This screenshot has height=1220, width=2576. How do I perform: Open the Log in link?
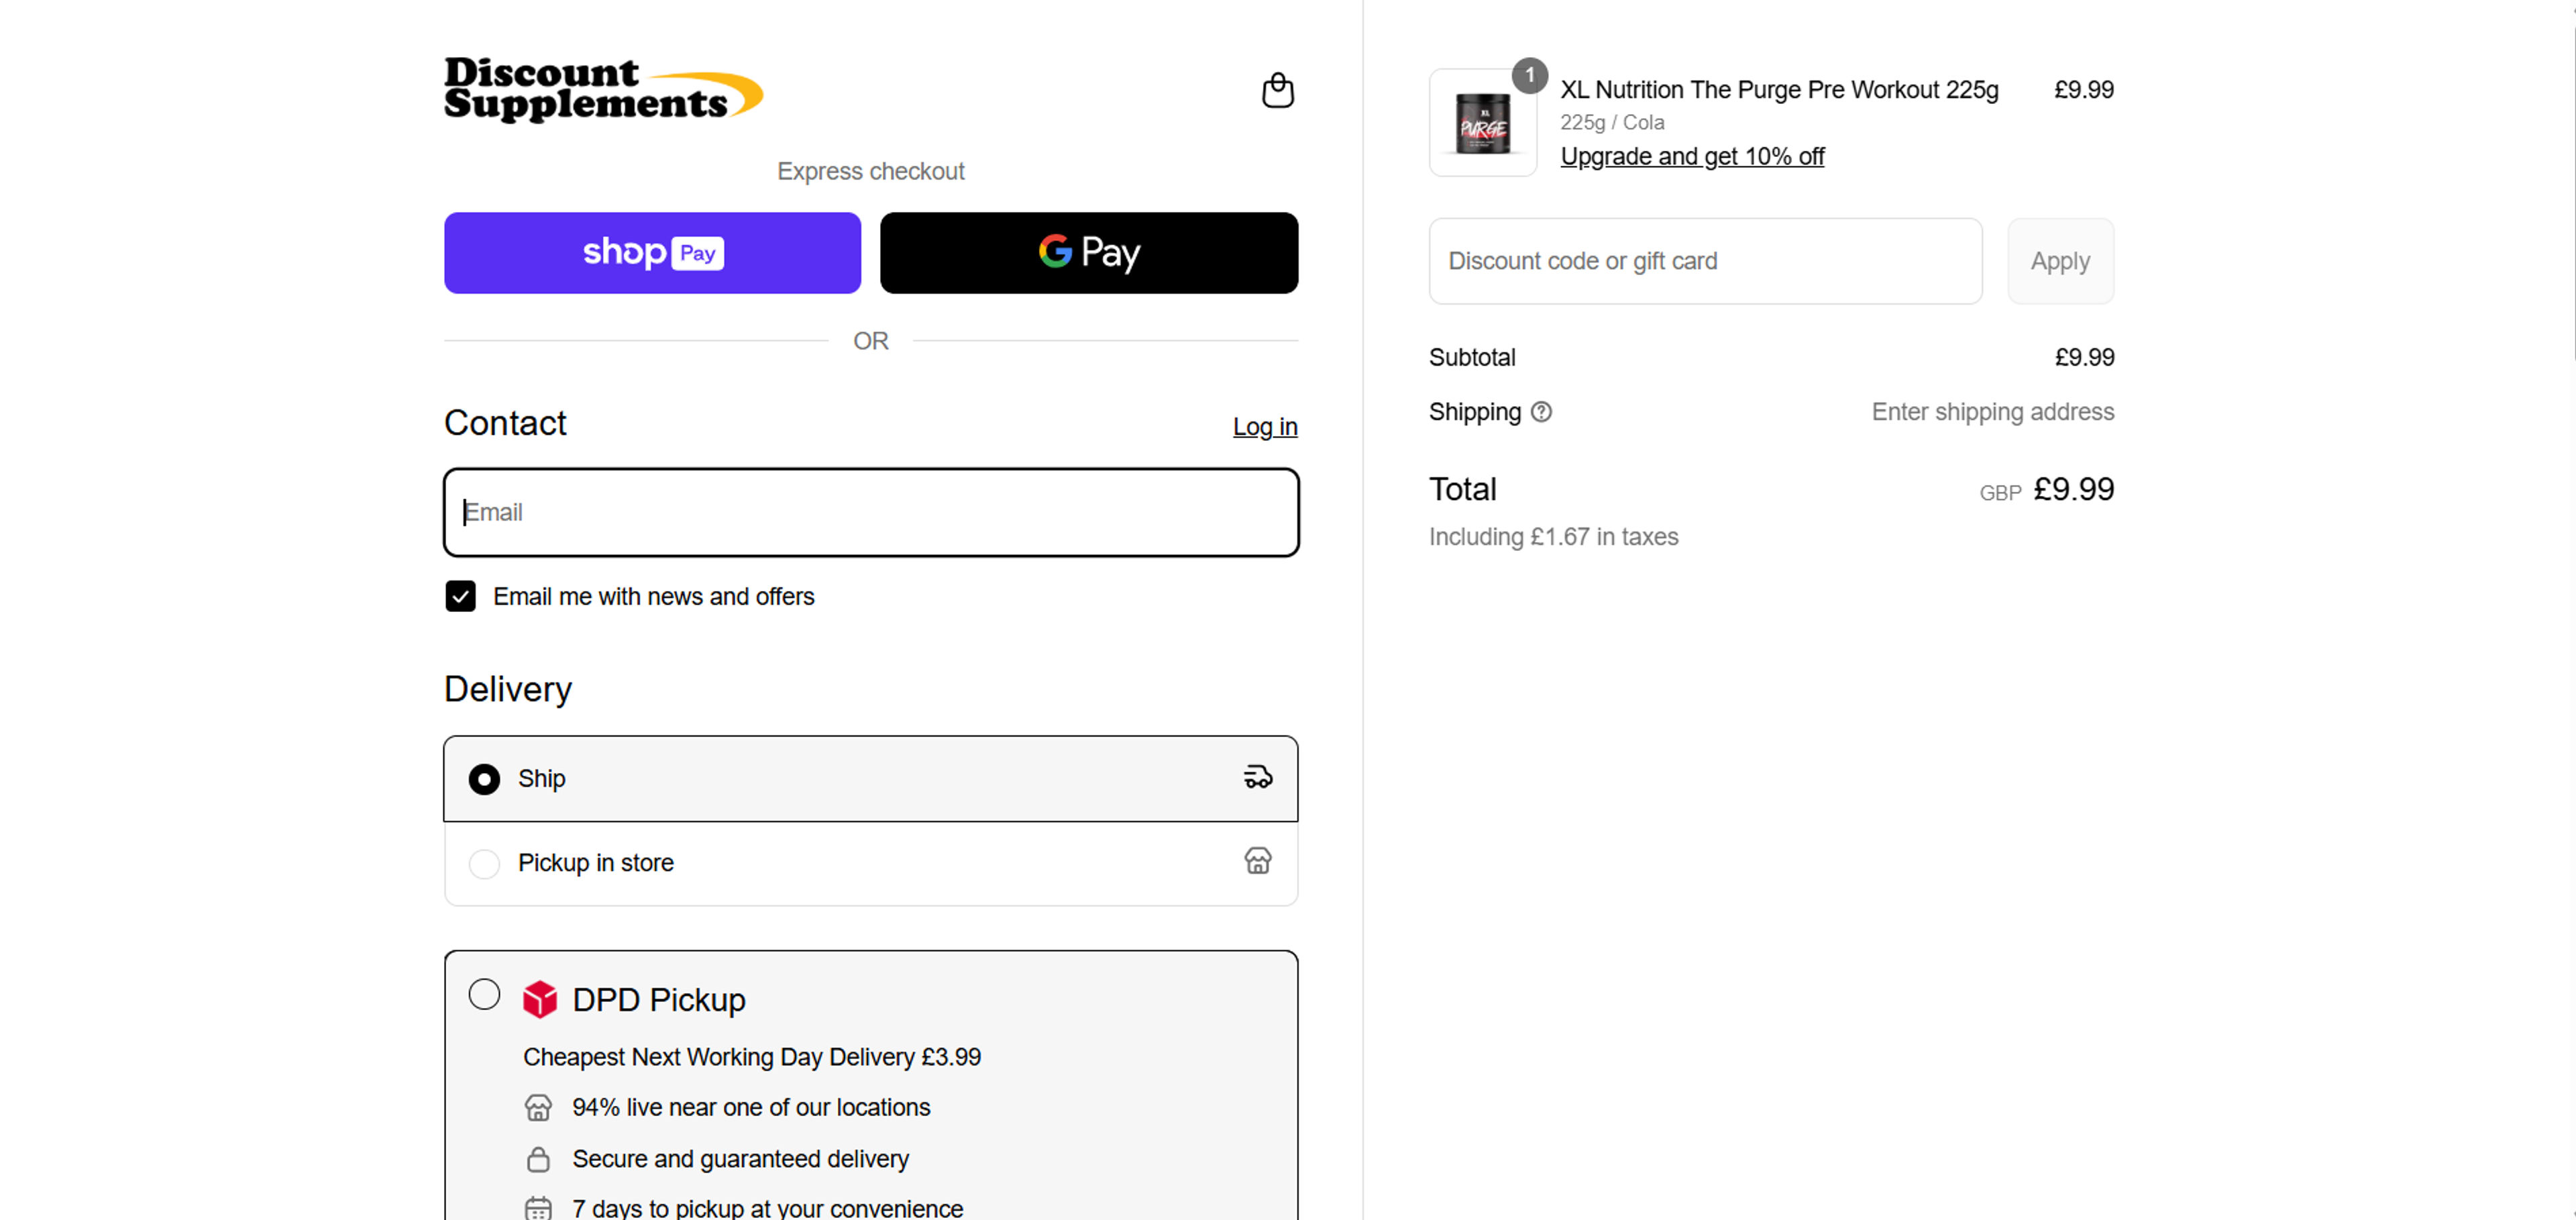[x=1264, y=427]
